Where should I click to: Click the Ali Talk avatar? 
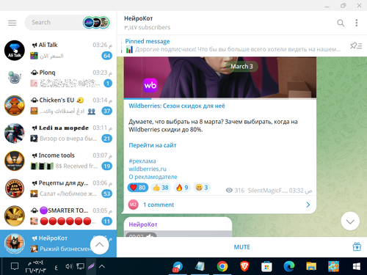[x=15, y=51]
